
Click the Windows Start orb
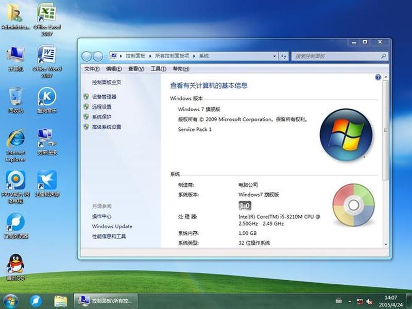click(10, 301)
